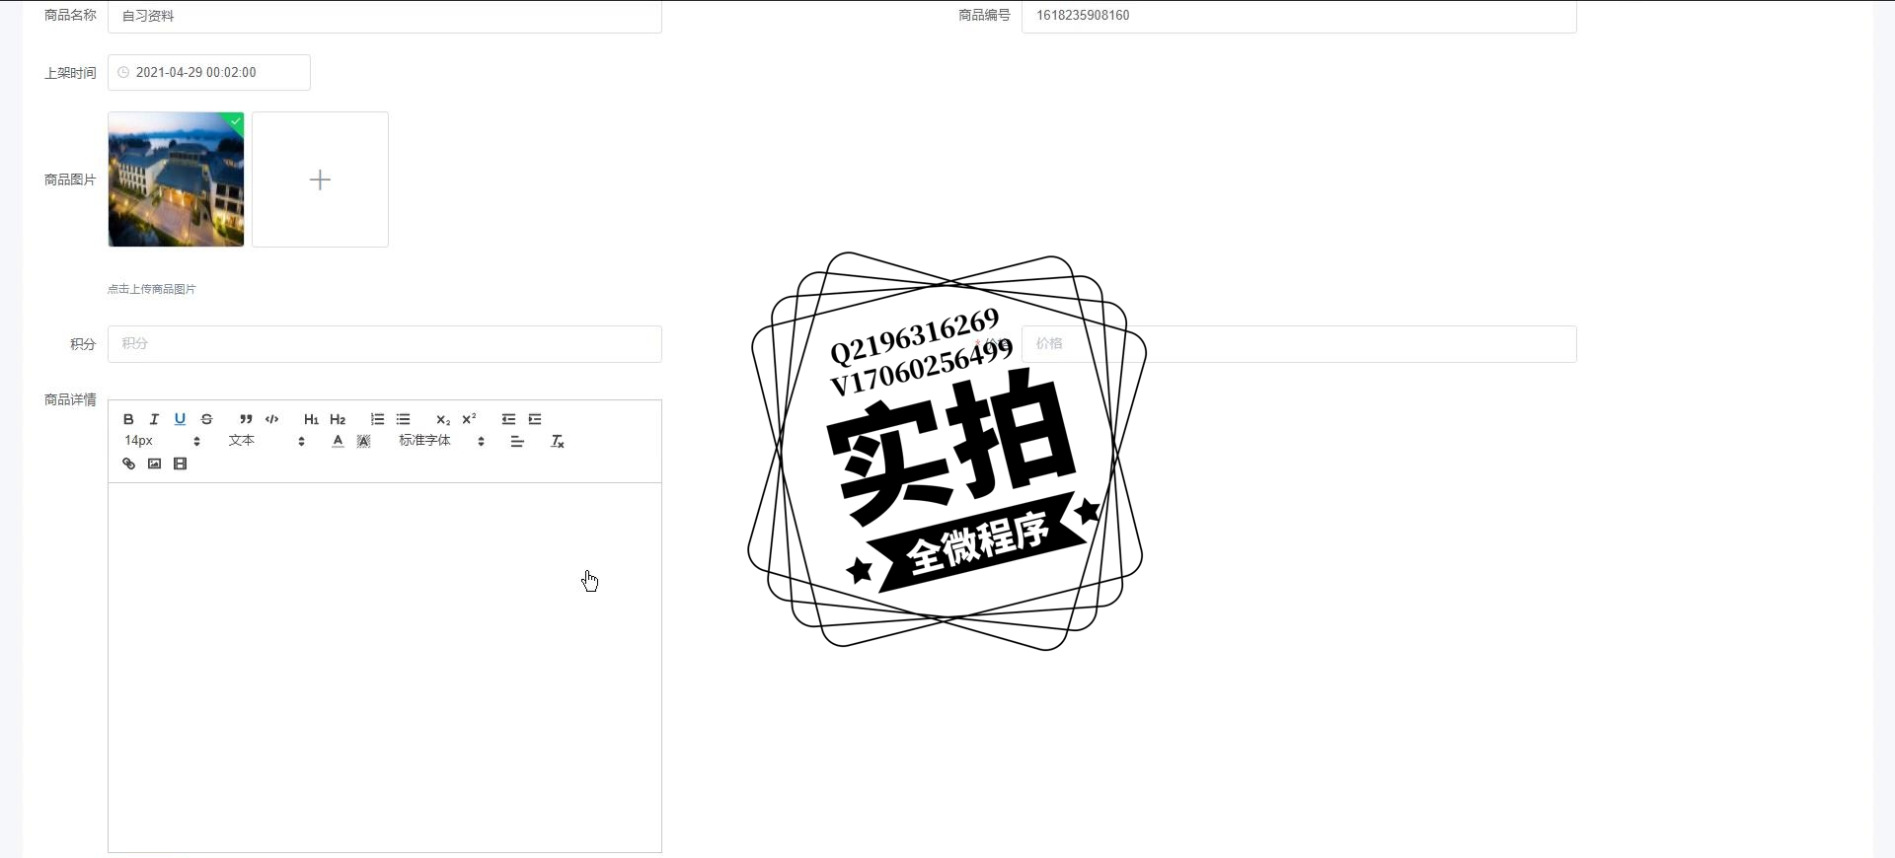1895x858 pixels.
Task: Apply subscript formatting
Action: pyautogui.click(x=443, y=419)
